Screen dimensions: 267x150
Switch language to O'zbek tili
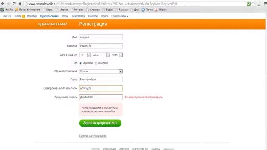pos(124,149)
